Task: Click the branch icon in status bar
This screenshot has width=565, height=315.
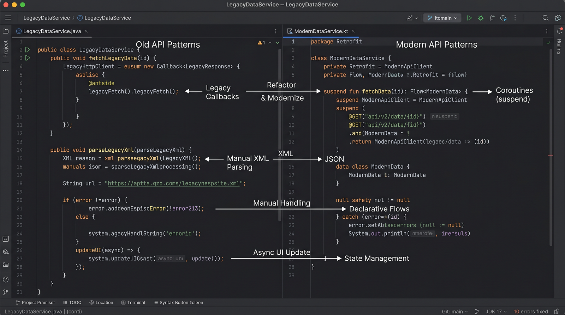Action: point(477,311)
